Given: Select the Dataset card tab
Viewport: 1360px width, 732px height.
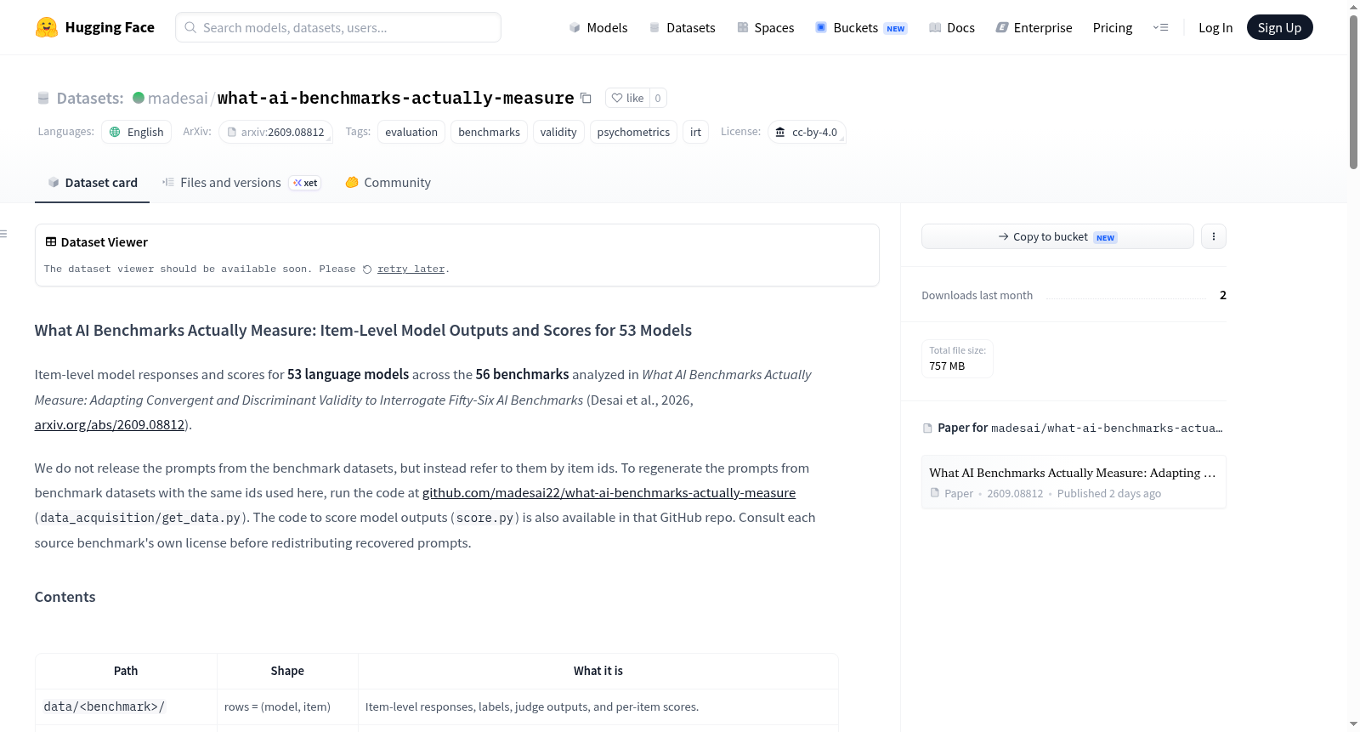Looking at the screenshot, I should pos(92,183).
